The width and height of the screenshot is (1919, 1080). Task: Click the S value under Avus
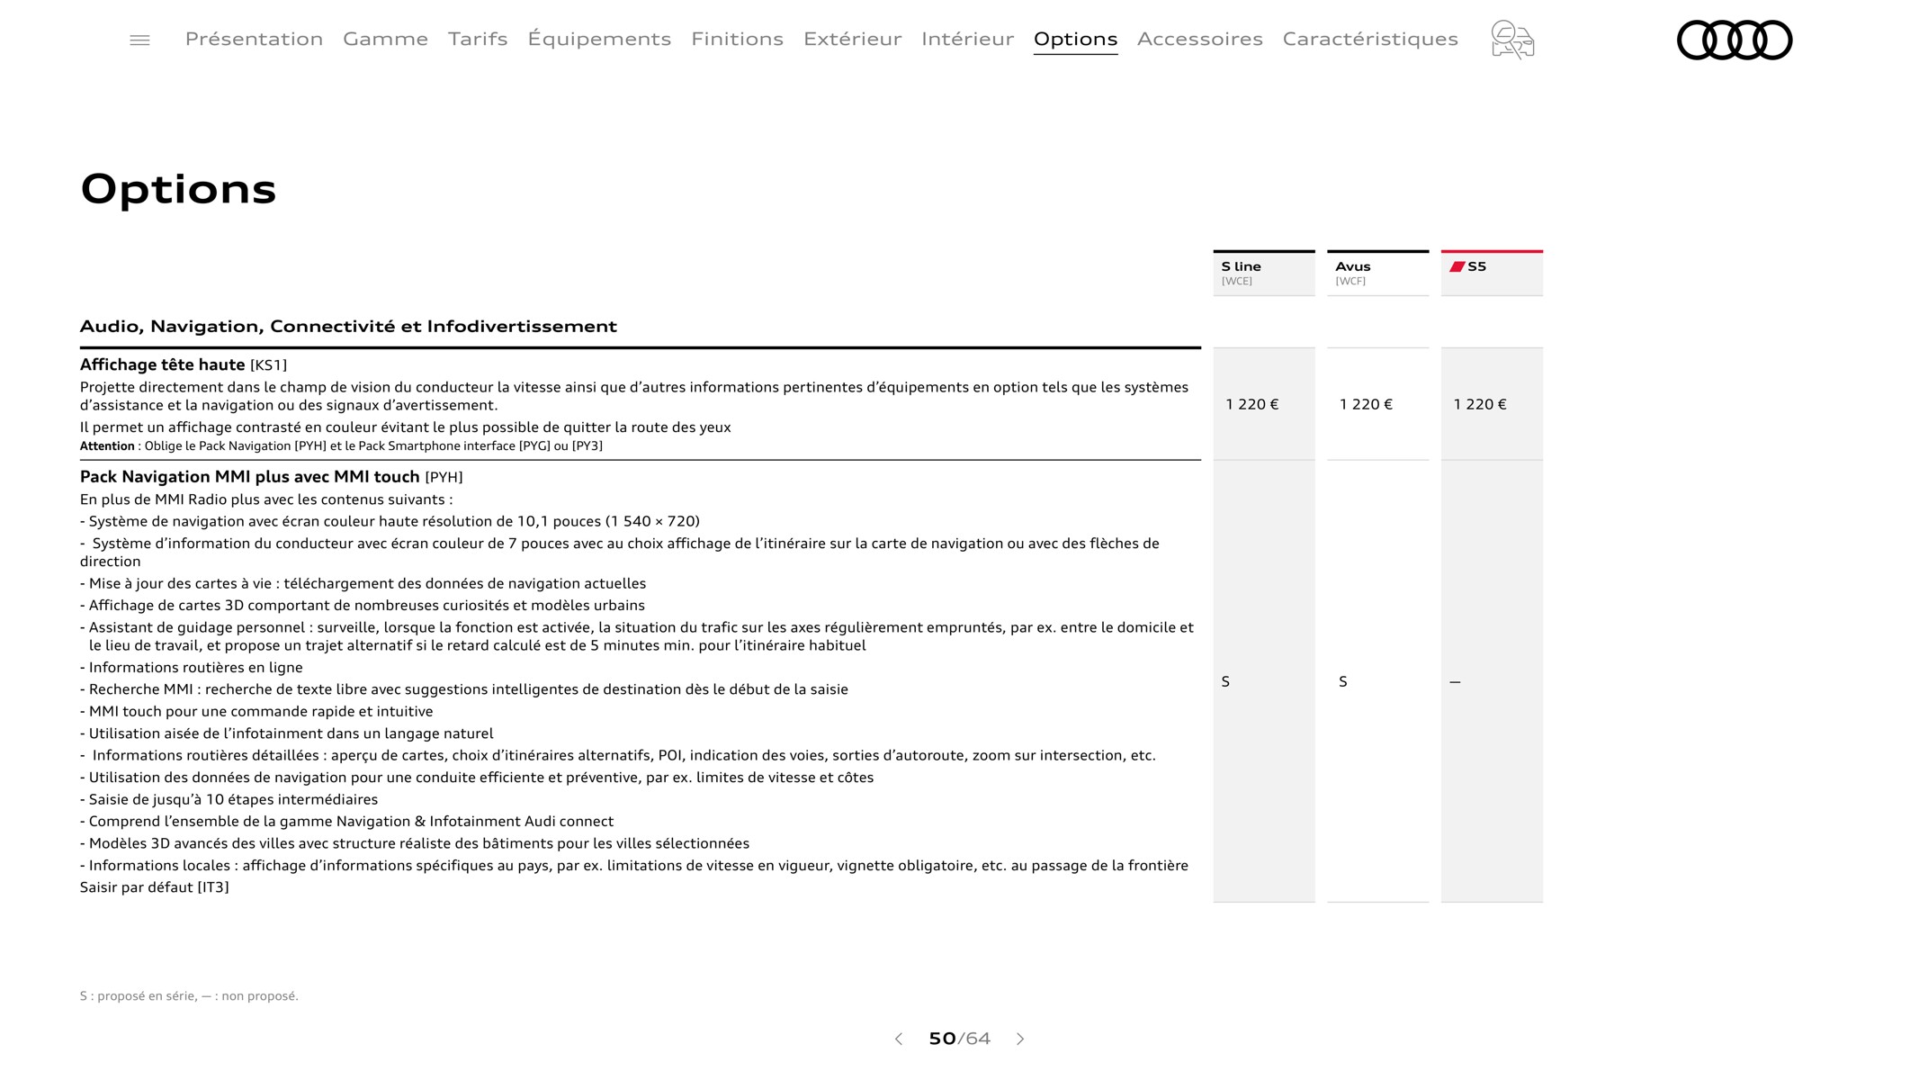coord(1342,681)
